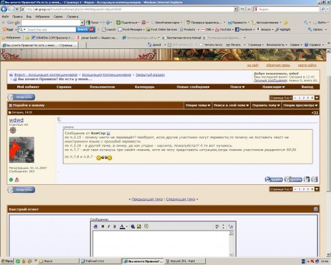Open the Предыдущая тема link

147,199
